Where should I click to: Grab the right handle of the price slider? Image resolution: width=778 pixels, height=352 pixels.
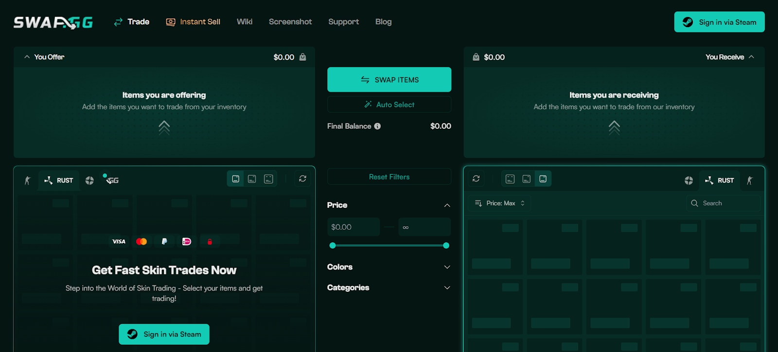tap(446, 246)
